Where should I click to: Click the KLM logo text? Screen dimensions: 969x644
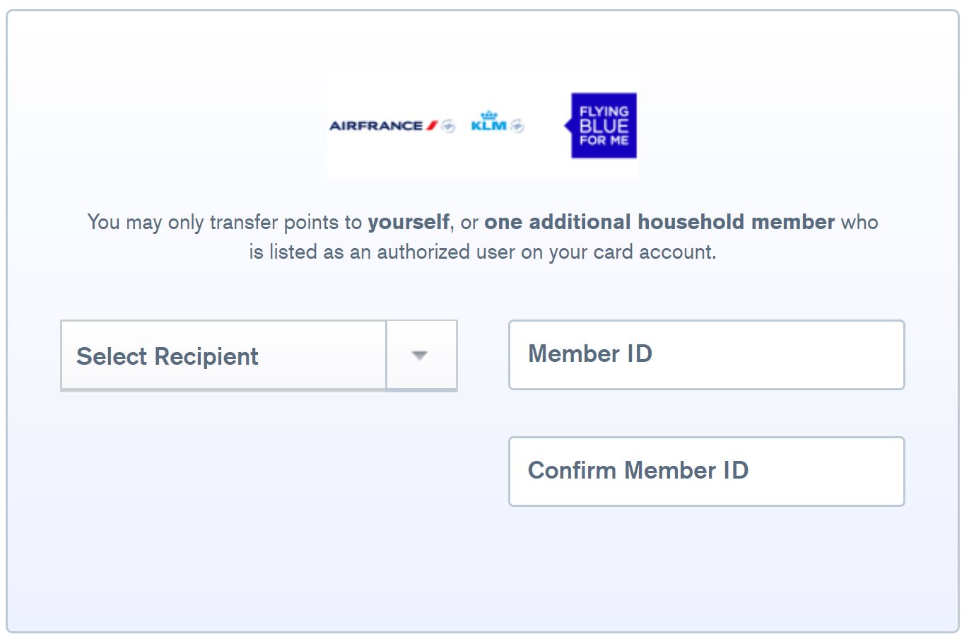(488, 127)
